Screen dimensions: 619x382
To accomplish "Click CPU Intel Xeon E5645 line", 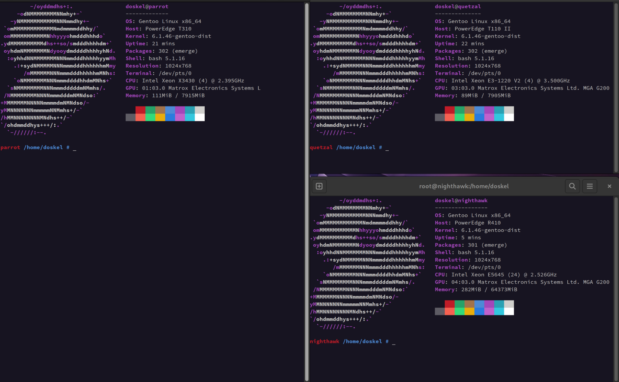I will pos(496,275).
